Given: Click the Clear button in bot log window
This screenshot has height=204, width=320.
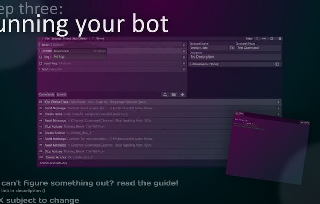Looking at the screenshot, I should [239, 113].
